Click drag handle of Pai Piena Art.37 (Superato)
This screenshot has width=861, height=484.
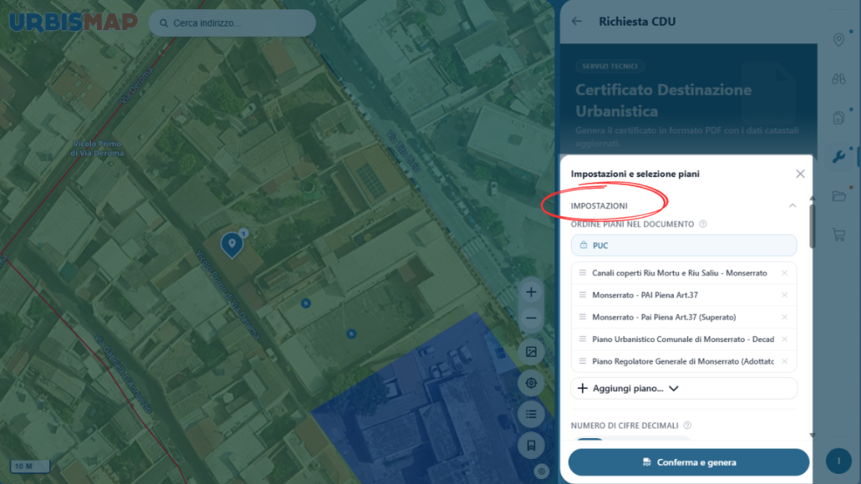point(583,317)
